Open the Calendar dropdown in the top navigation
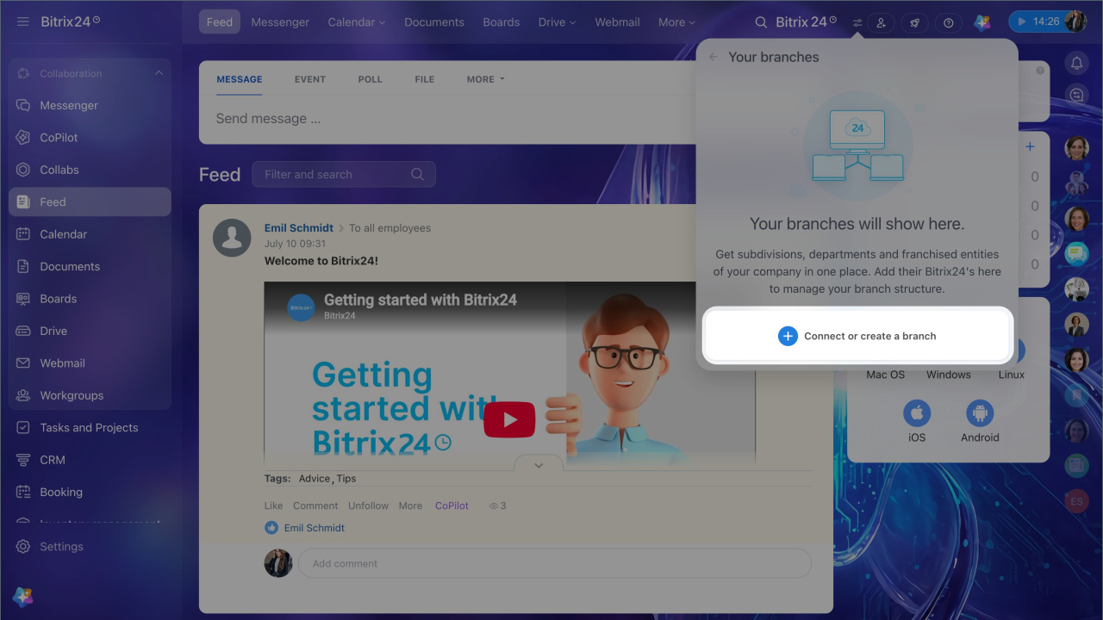Viewport: 1103px width, 620px height. (x=358, y=22)
